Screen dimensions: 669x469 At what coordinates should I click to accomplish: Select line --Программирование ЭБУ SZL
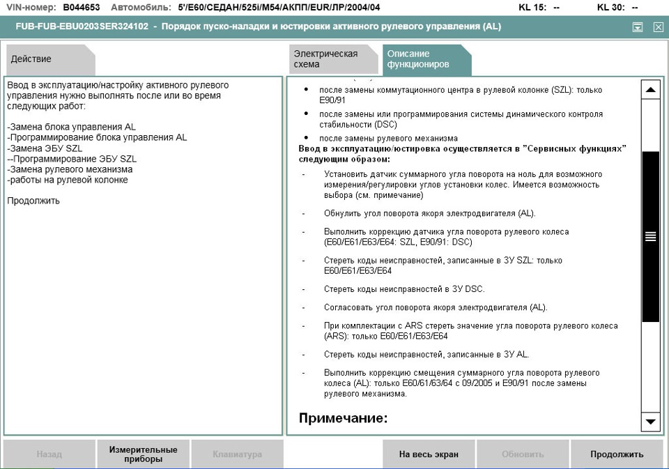(72, 159)
